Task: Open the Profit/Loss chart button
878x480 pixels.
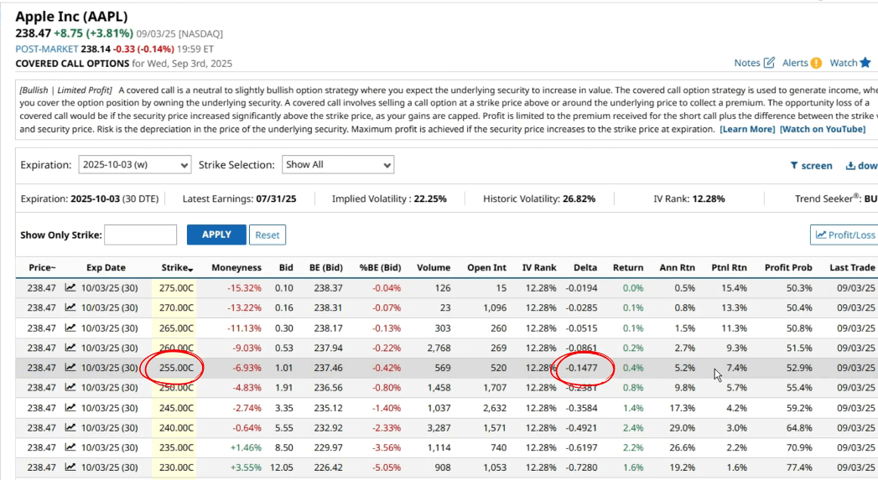Action: point(844,235)
